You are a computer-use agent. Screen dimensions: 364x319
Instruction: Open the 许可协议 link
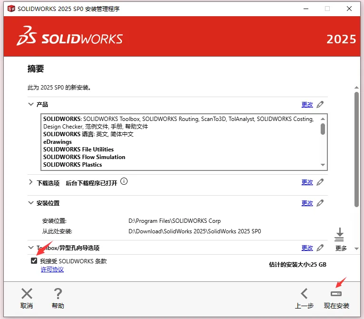[x=52, y=269]
